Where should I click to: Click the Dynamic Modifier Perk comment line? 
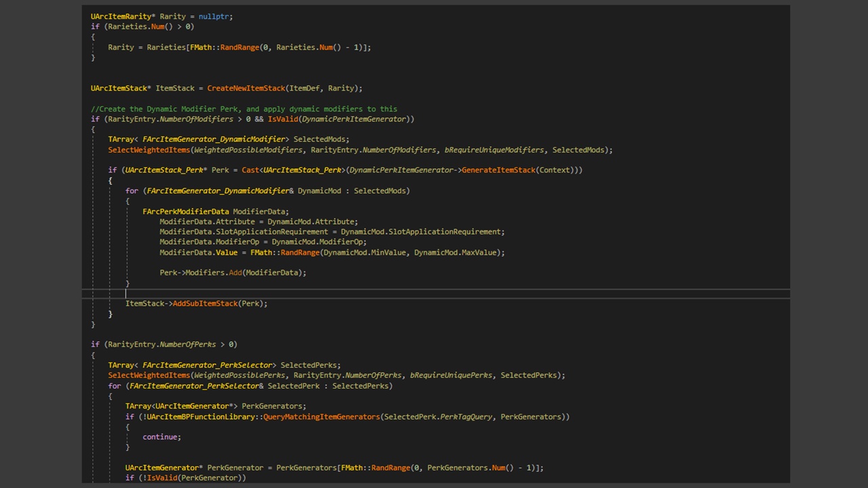244,108
